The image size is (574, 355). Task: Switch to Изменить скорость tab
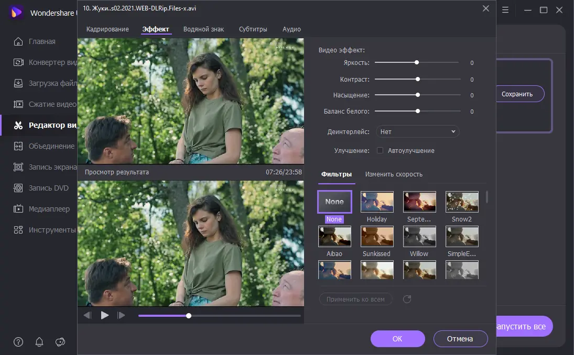coord(394,174)
